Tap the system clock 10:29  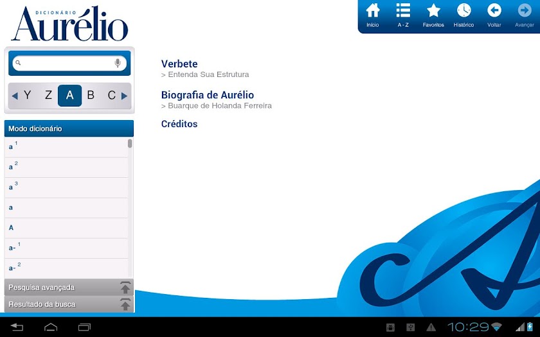pos(469,327)
